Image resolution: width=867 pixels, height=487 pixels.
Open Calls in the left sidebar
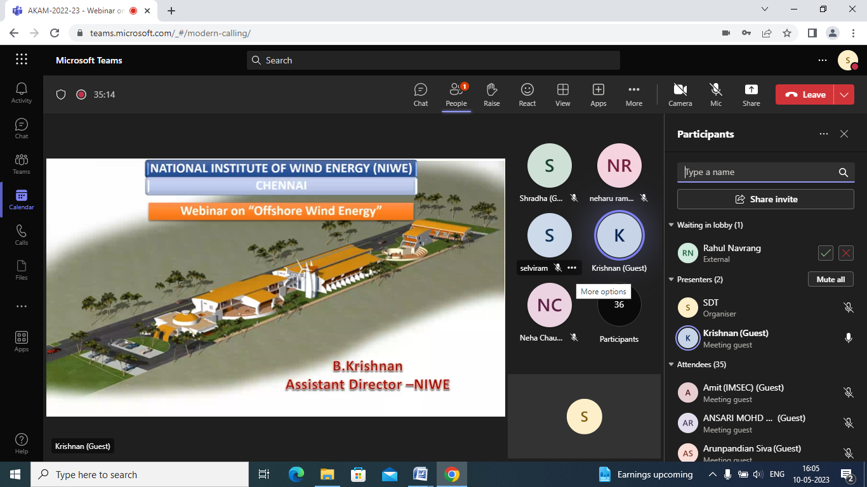coord(22,235)
